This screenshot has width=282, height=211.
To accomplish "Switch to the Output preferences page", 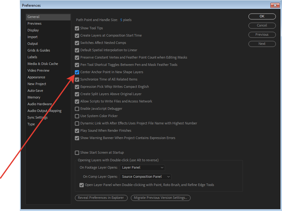I will click(x=32, y=43).
